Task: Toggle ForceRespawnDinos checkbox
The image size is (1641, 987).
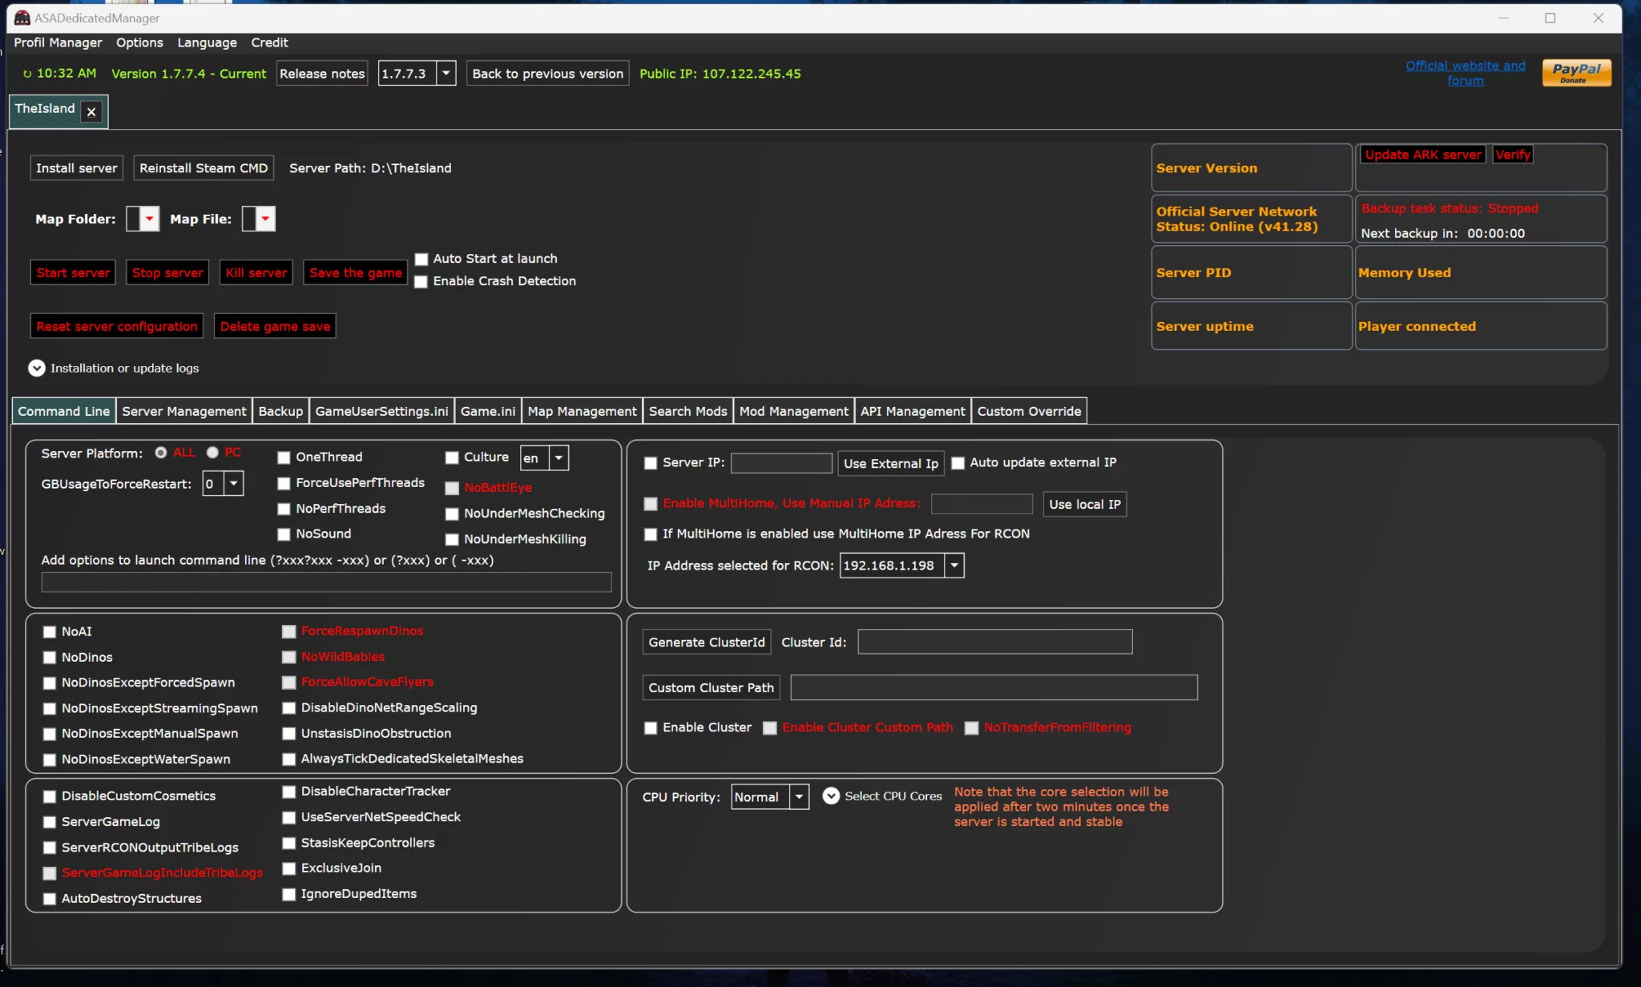Action: 289,631
